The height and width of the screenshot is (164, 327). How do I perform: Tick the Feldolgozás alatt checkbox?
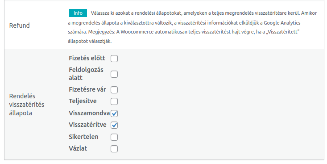tap(114, 74)
